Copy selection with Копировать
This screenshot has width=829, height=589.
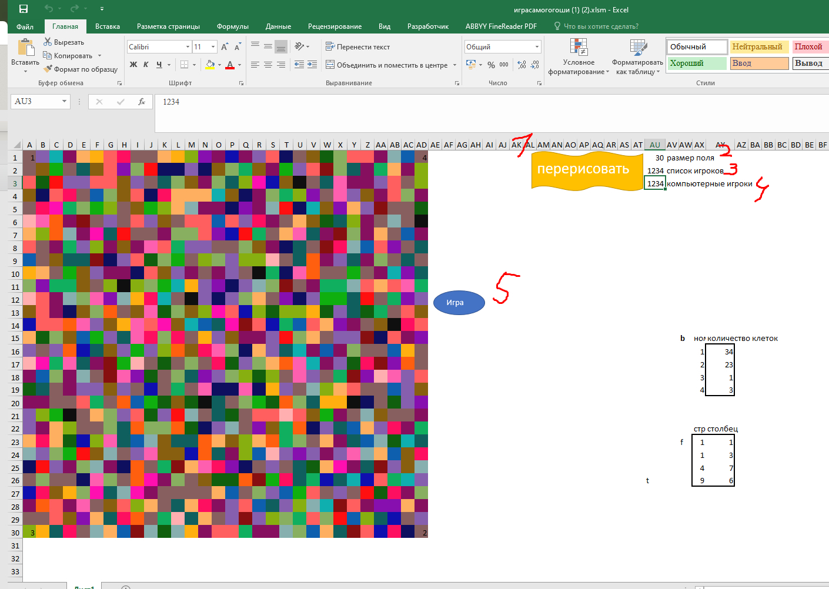[68, 56]
